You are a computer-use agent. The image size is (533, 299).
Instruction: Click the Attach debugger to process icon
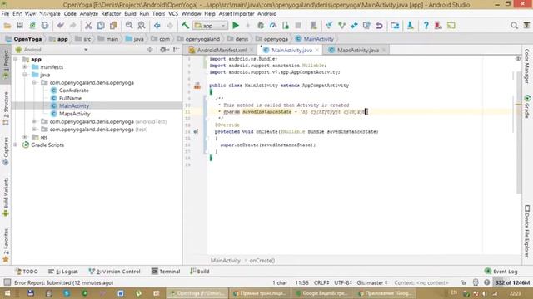click(286, 26)
